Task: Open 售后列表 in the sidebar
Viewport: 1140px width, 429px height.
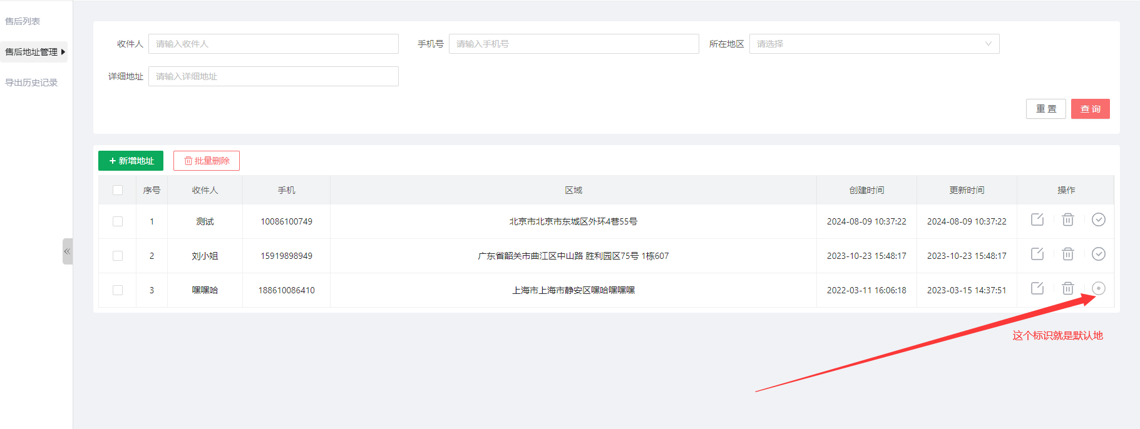Action: 23,21
